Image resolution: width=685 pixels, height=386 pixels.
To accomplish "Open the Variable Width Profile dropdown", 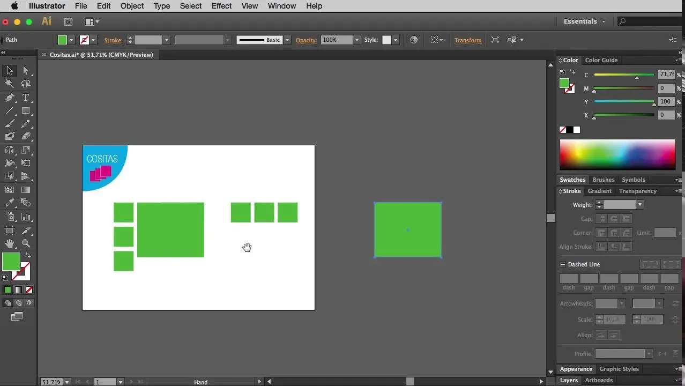I will coord(649,353).
